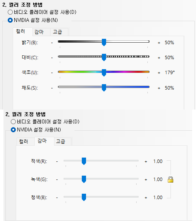The image size is (196, 221).
Task: Click the saturation (채도) slider thumb
Action: pos(104,88)
